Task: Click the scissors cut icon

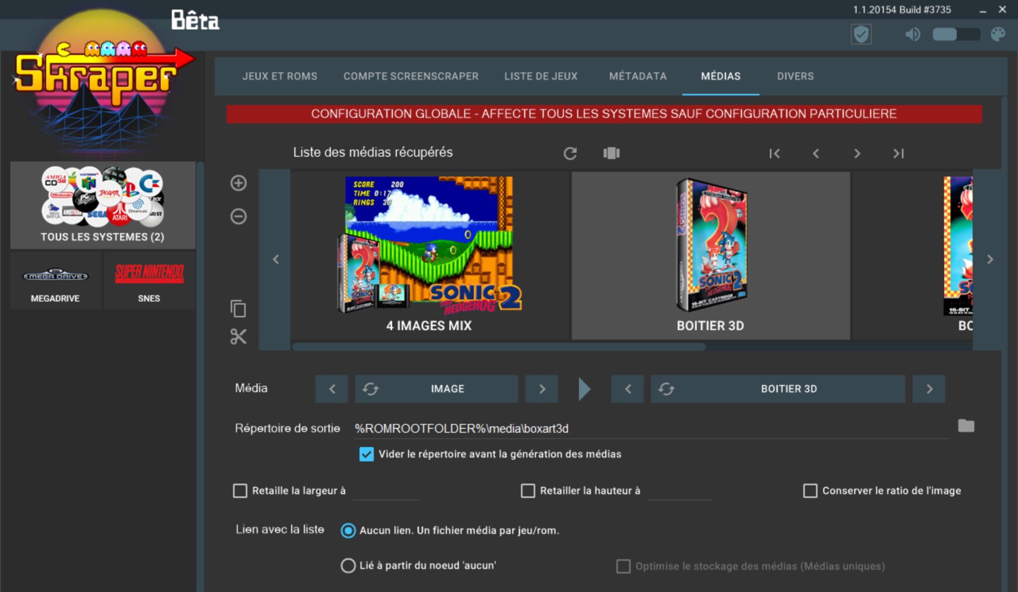Action: coord(239,337)
